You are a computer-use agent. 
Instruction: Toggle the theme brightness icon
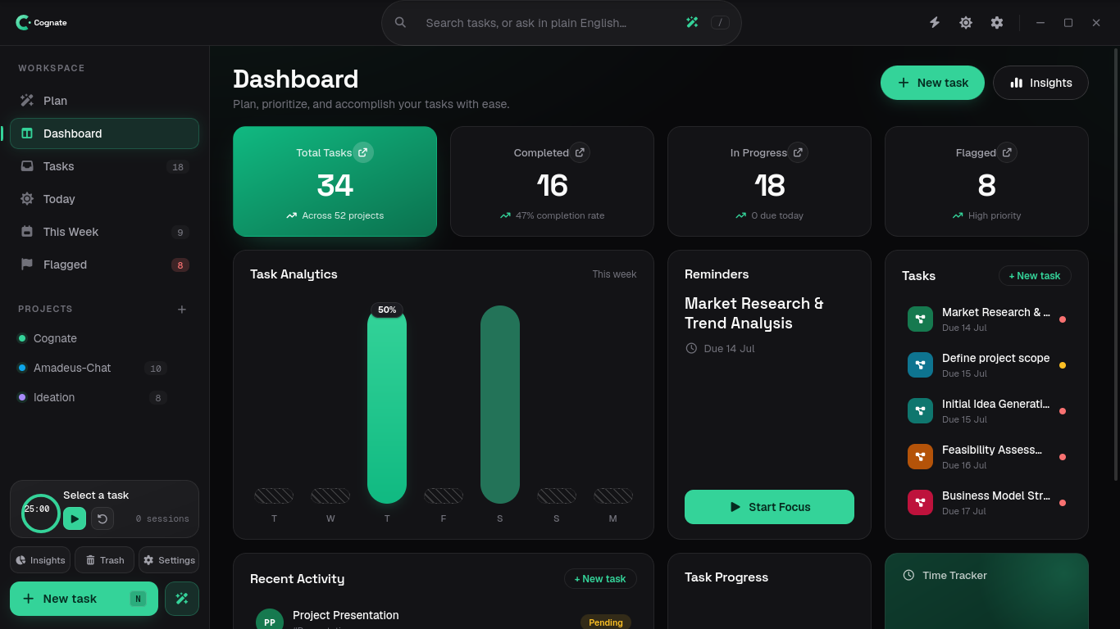point(966,23)
